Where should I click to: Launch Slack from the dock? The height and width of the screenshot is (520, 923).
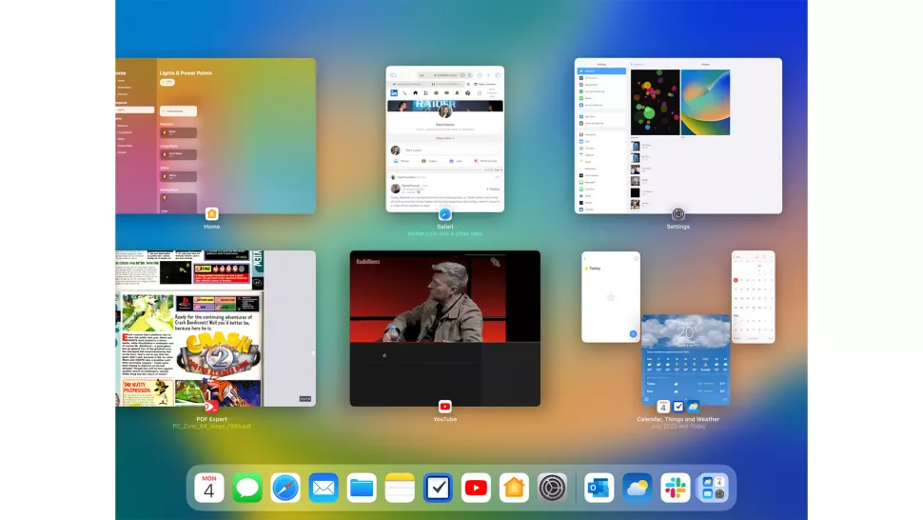(676, 488)
